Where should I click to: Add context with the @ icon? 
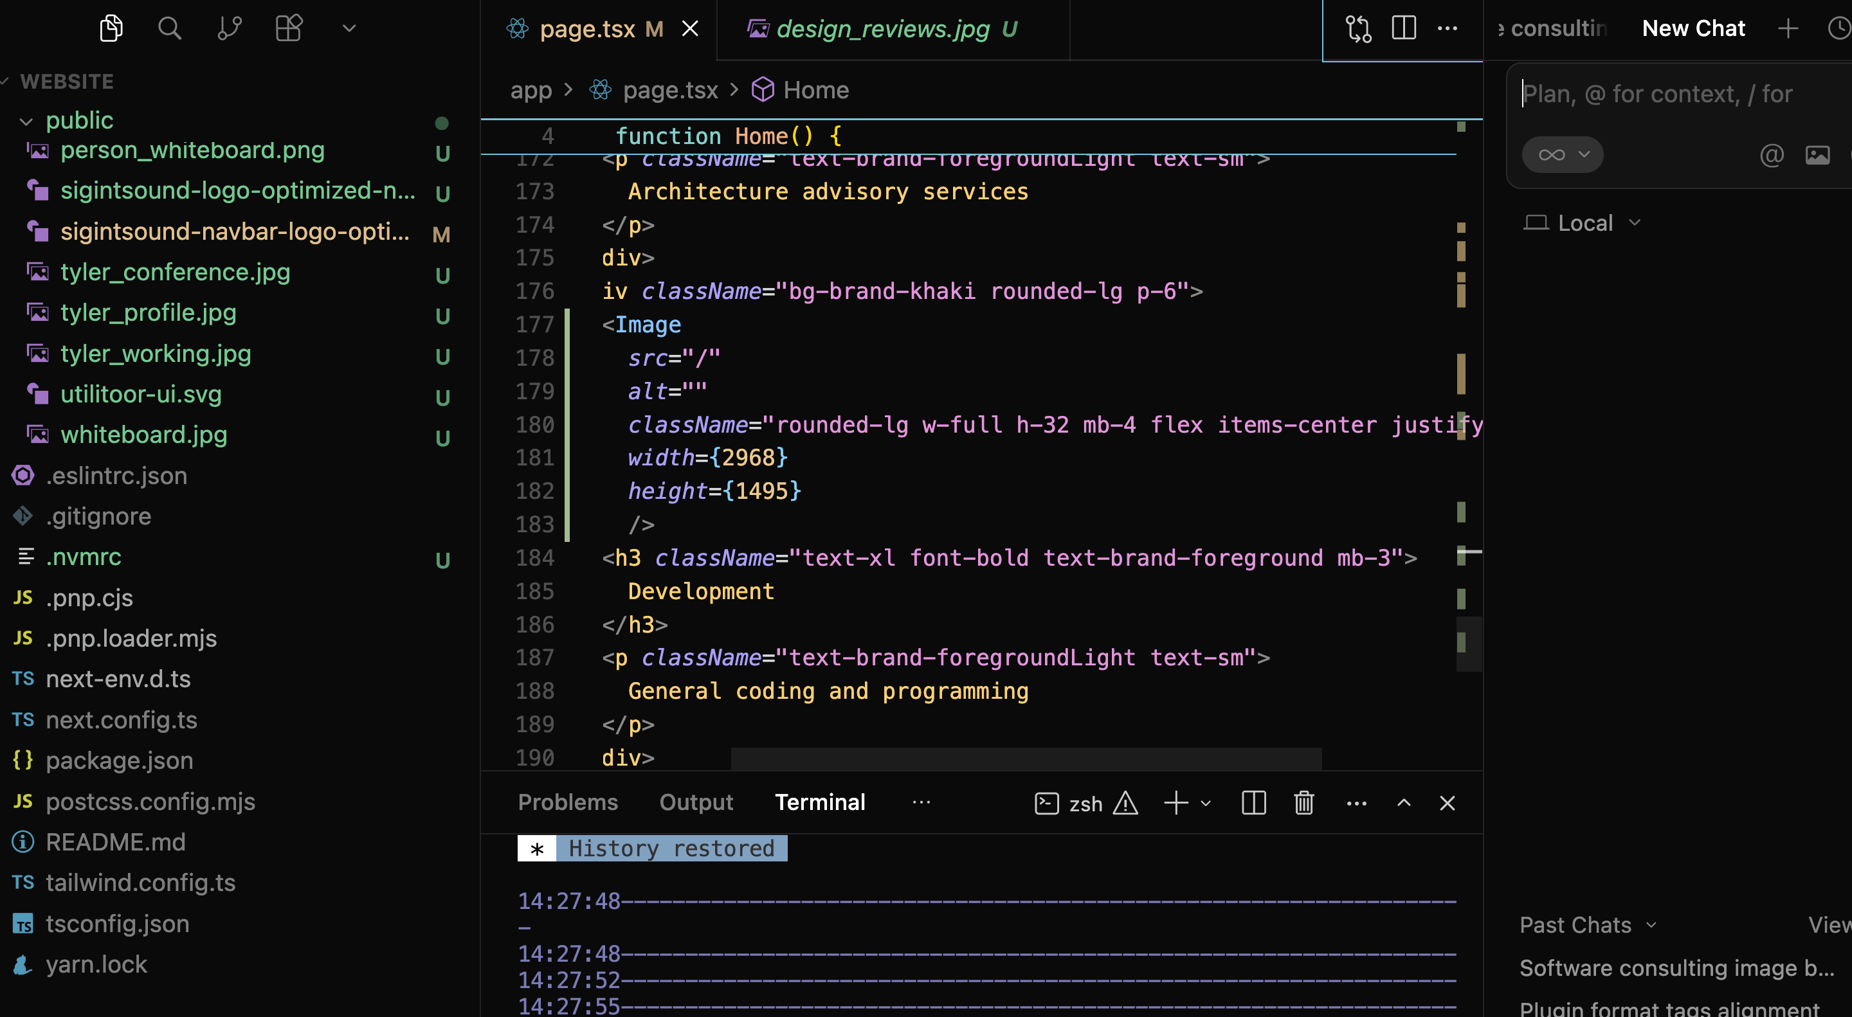(x=1772, y=154)
